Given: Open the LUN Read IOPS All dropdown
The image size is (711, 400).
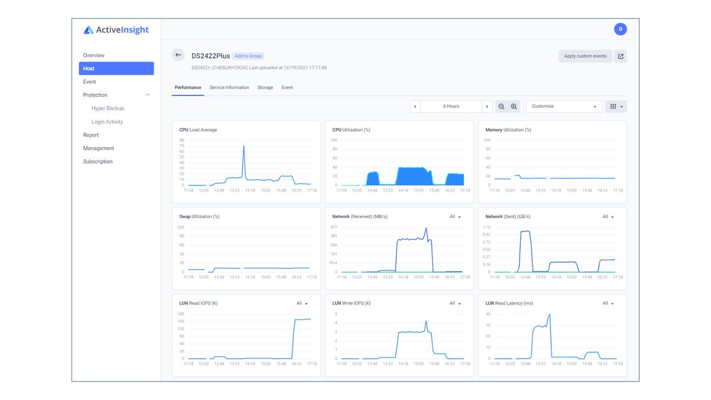Looking at the screenshot, I should click(302, 303).
